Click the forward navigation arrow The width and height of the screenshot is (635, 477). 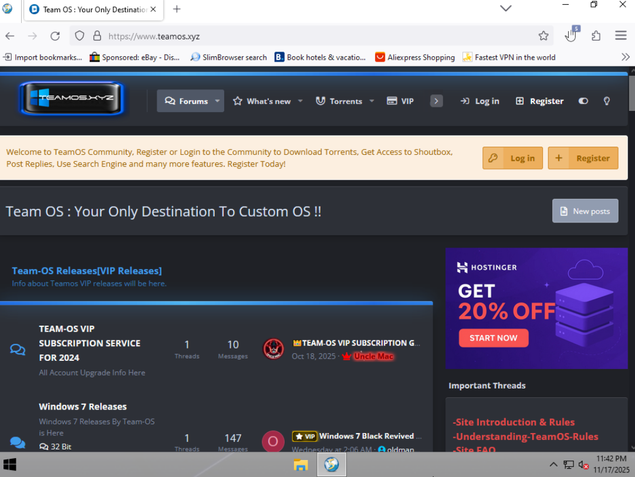pos(32,36)
